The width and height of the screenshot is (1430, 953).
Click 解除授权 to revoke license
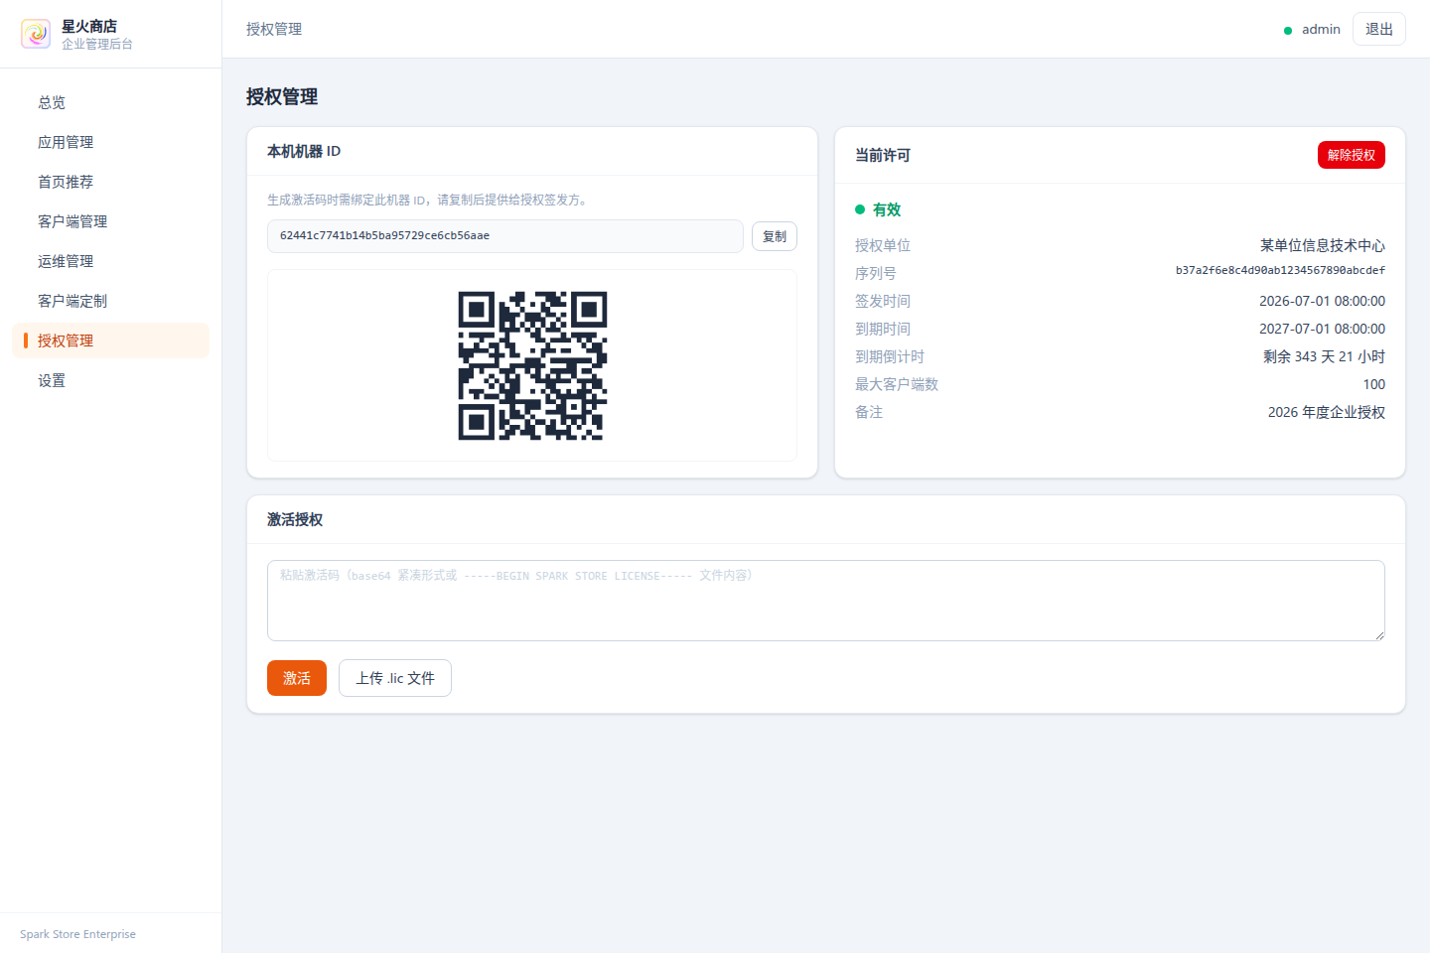(x=1352, y=155)
